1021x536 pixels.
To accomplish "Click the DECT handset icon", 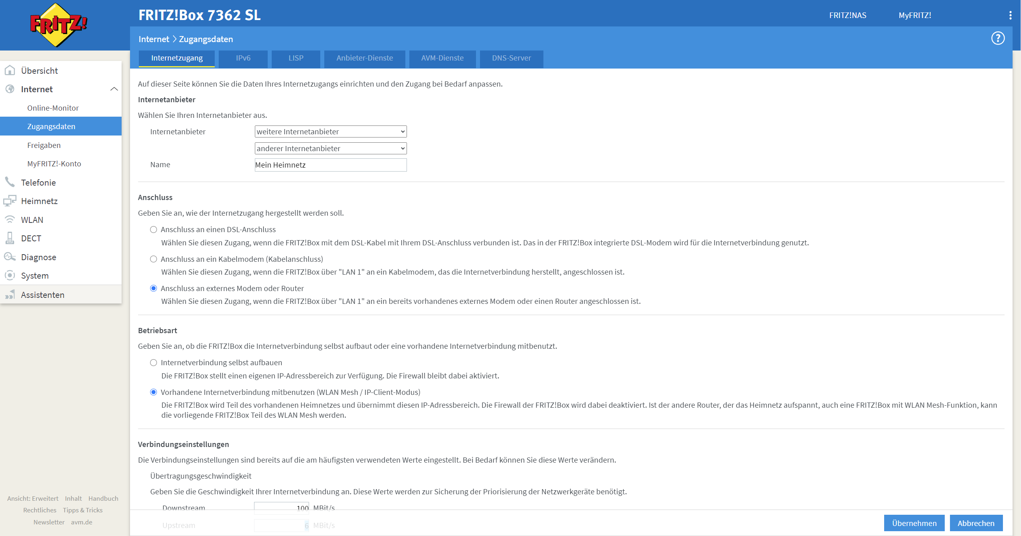I will [x=10, y=238].
